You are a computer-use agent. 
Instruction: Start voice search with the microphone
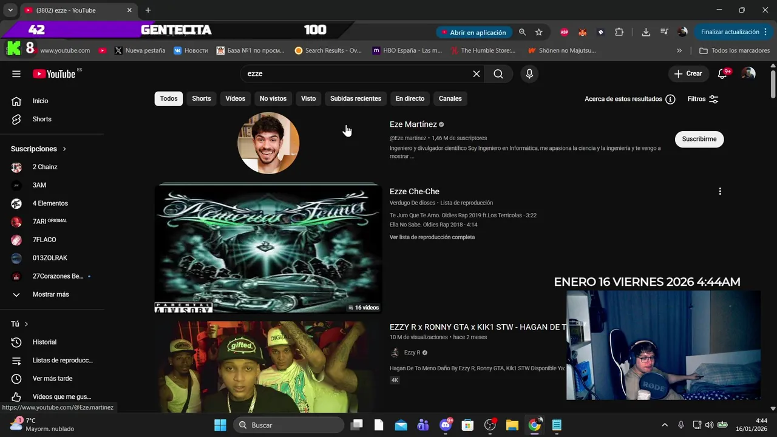coord(529,73)
